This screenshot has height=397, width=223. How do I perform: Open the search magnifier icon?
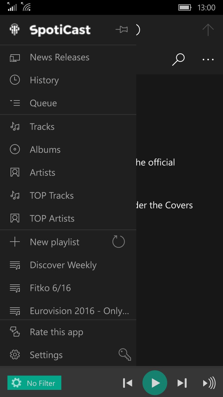[178, 59]
